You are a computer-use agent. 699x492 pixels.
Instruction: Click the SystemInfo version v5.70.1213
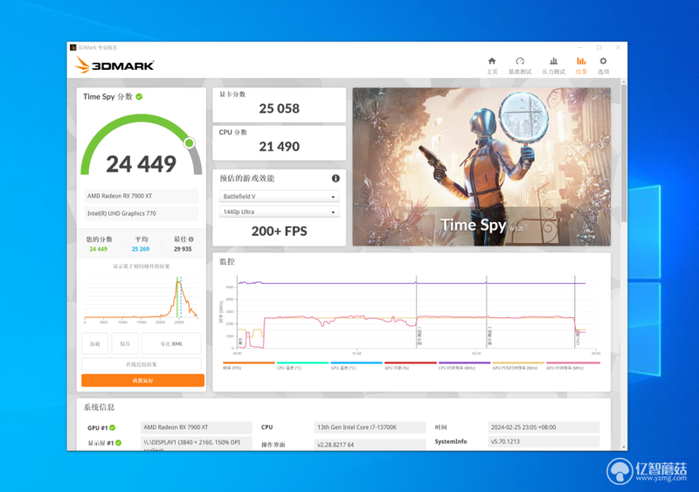[x=543, y=441]
